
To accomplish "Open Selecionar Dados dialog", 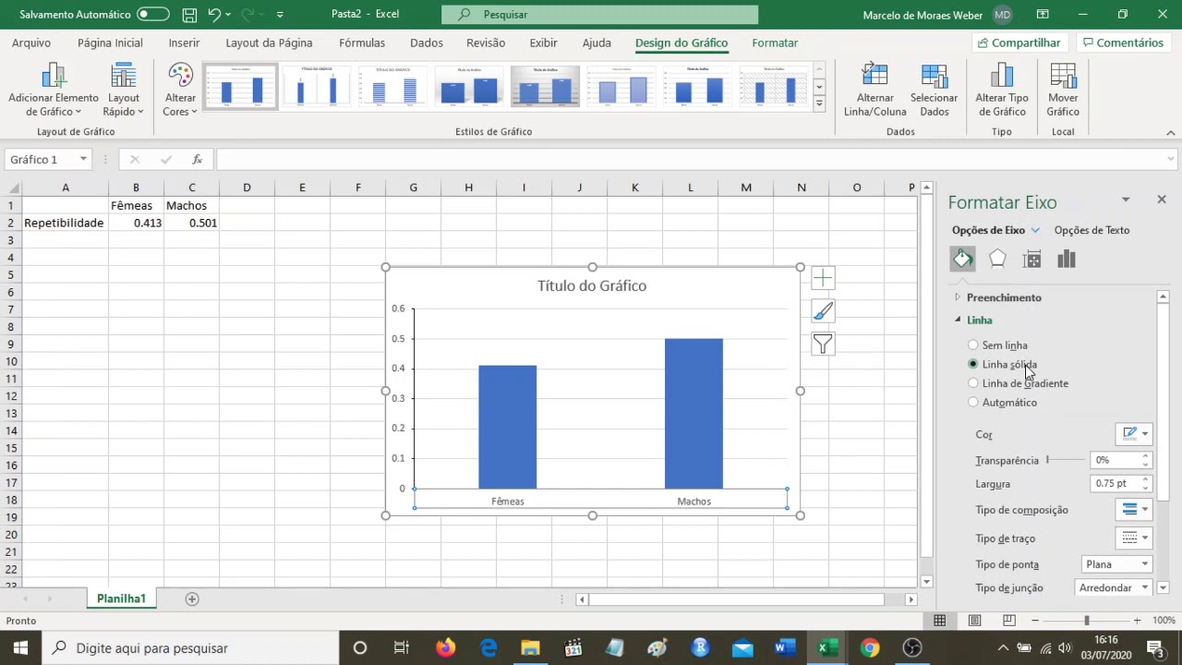I will pyautogui.click(x=934, y=91).
